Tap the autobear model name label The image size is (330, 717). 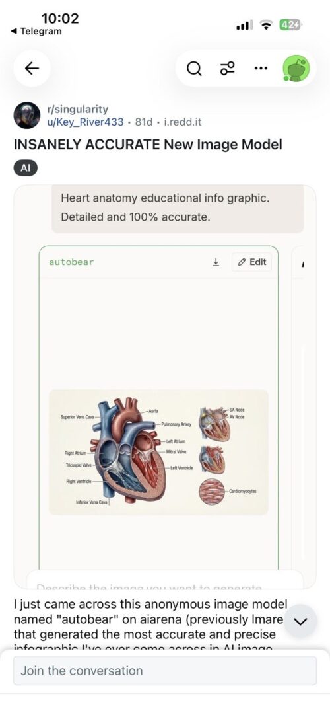tap(71, 262)
